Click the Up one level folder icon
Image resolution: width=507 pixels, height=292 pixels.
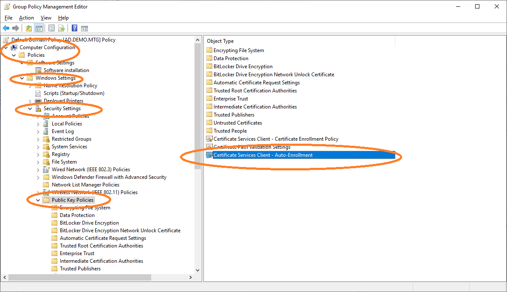[28, 28]
